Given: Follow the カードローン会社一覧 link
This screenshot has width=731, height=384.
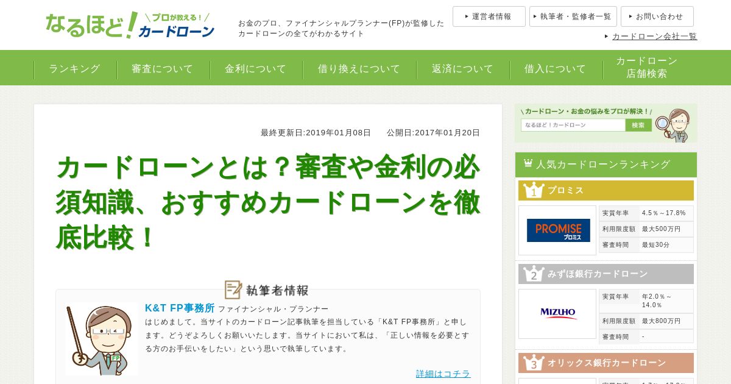Looking at the screenshot, I should pos(654,36).
